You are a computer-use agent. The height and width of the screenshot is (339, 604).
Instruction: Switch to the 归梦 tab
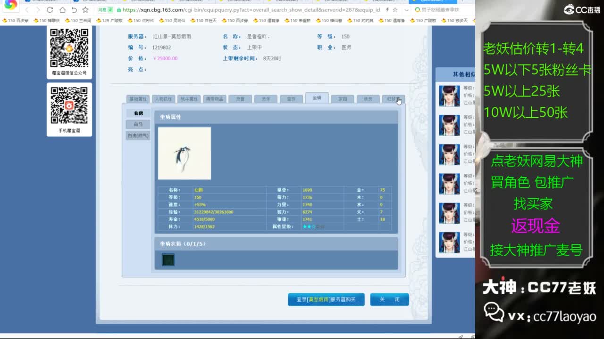[x=394, y=99]
